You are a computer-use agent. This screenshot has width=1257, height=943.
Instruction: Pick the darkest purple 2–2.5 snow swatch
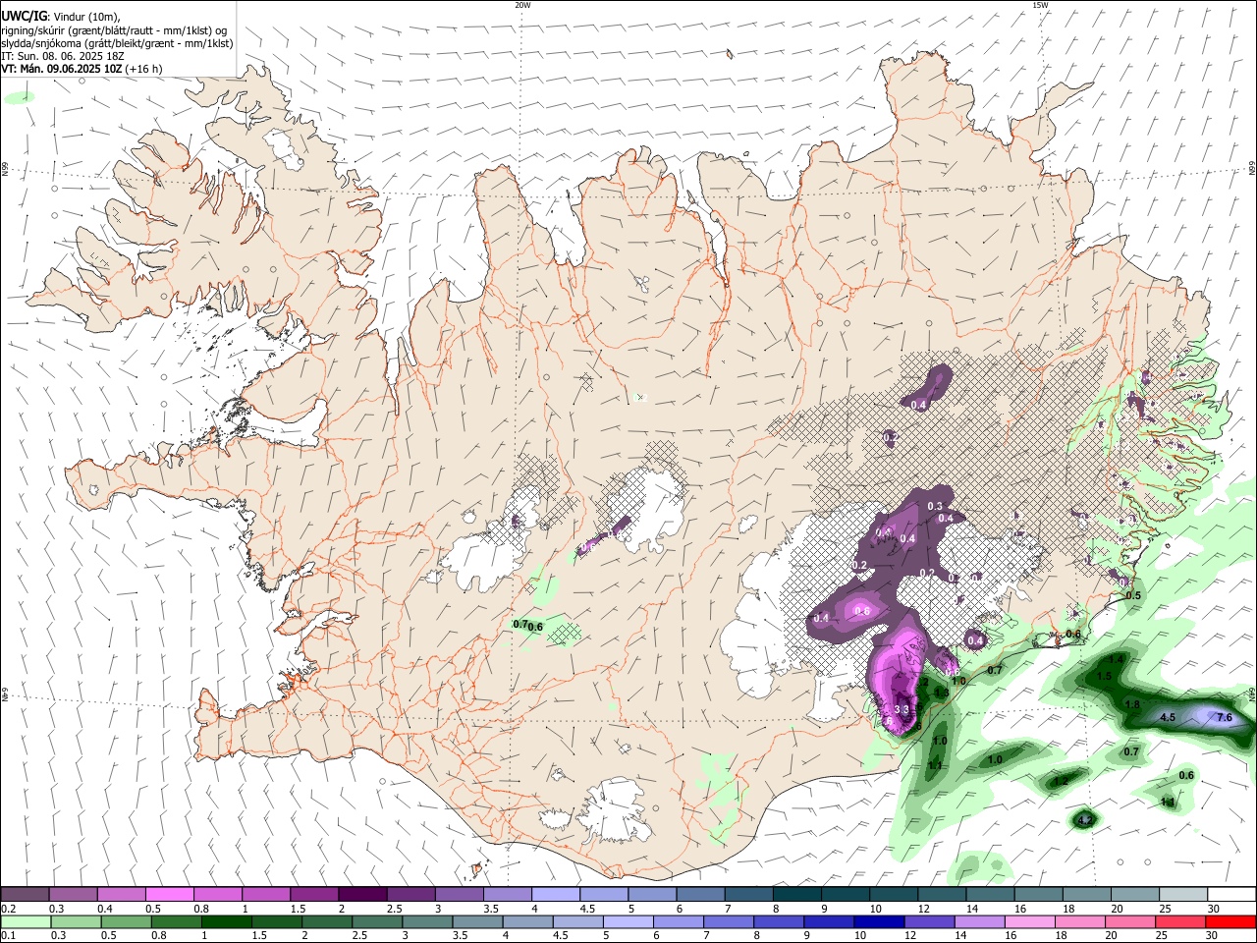point(361,894)
